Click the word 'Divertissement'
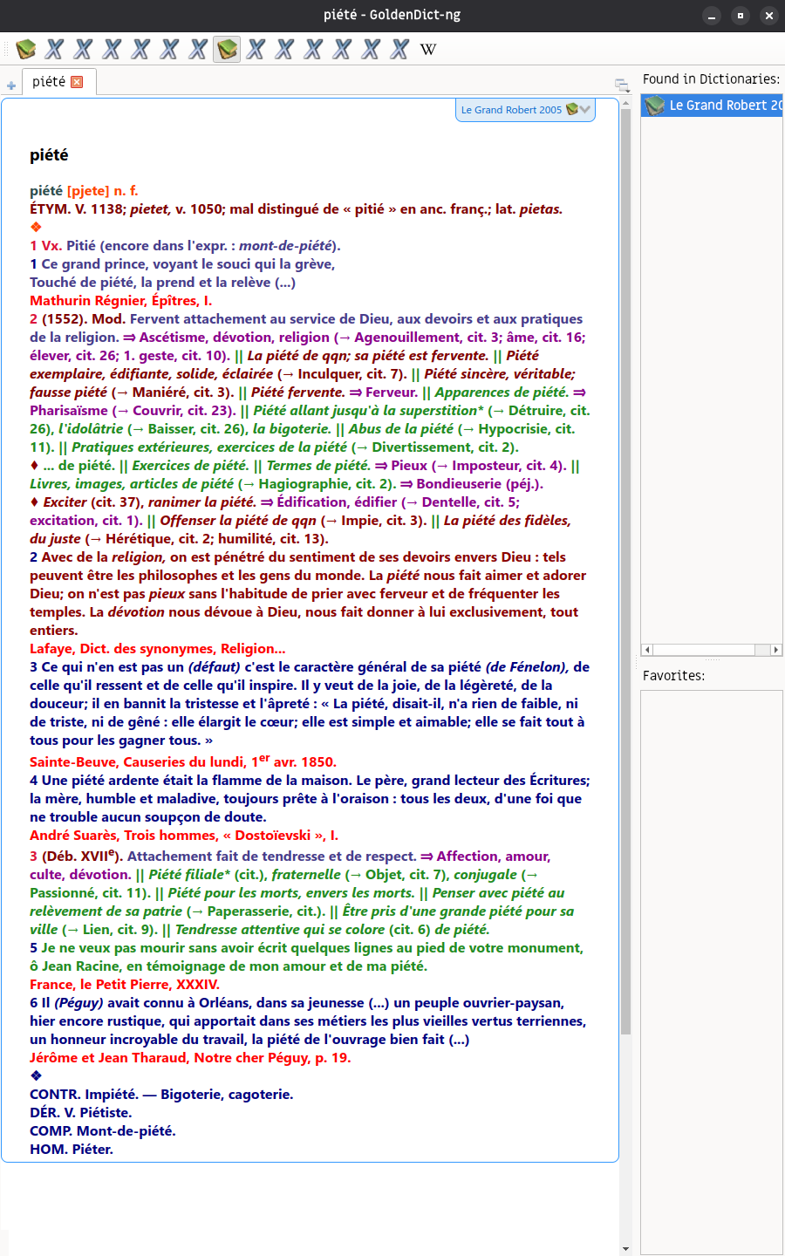This screenshot has width=785, height=1256. point(422,447)
